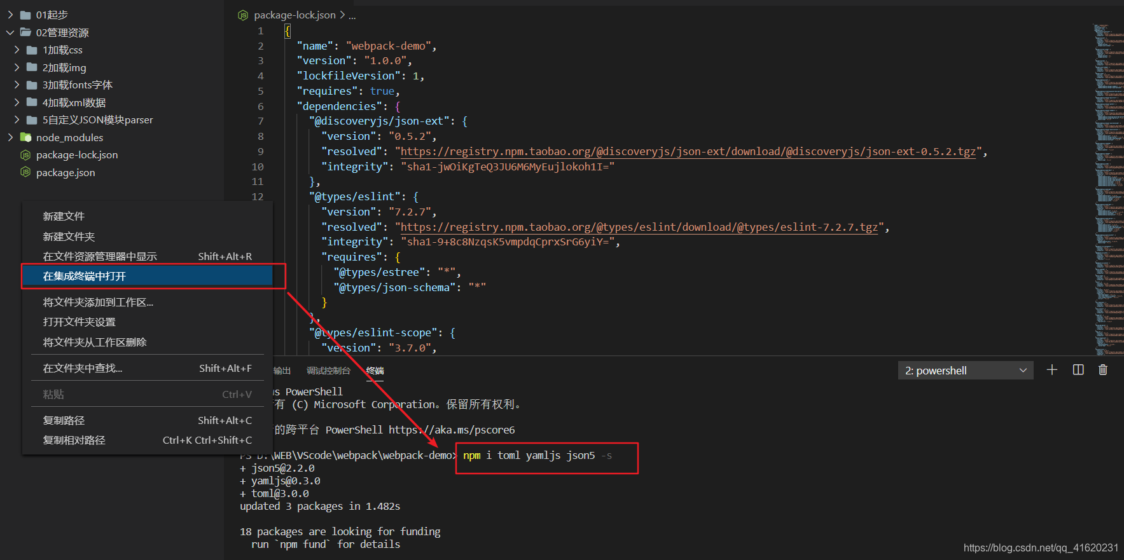Select the 5自定义JSON模块parser folder row
Image resolution: width=1124 pixels, height=560 pixels.
tap(112, 120)
